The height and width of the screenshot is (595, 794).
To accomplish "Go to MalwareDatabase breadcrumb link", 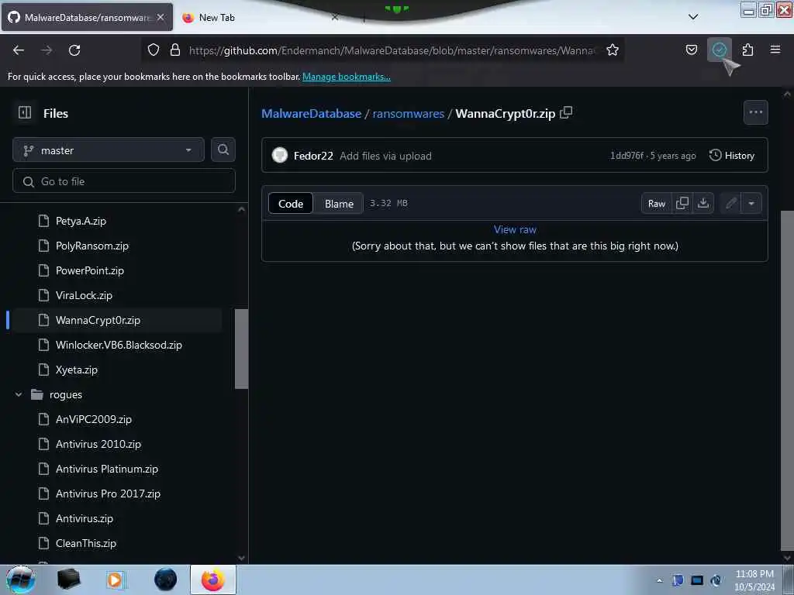I will point(312,113).
